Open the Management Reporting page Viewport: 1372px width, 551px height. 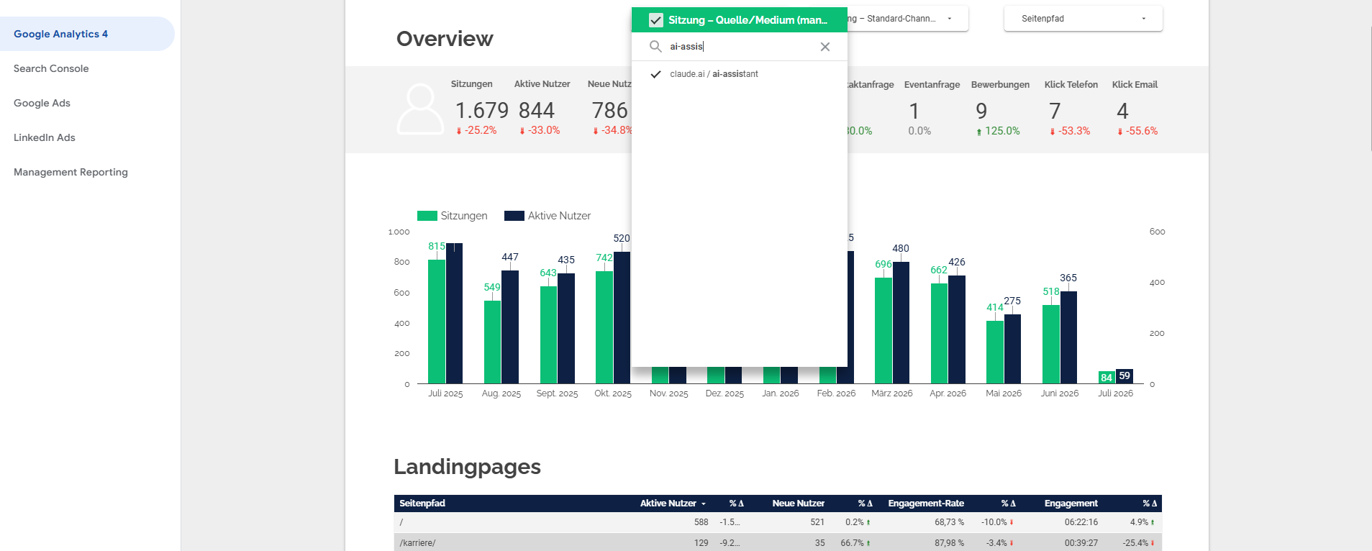coord(71,172)
